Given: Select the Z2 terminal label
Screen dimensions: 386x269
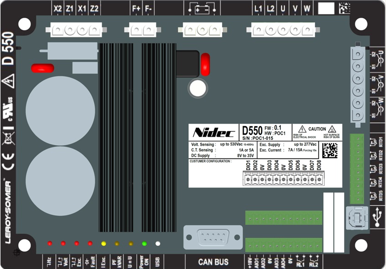Looking at the screenshot, I should pos(94,9).
